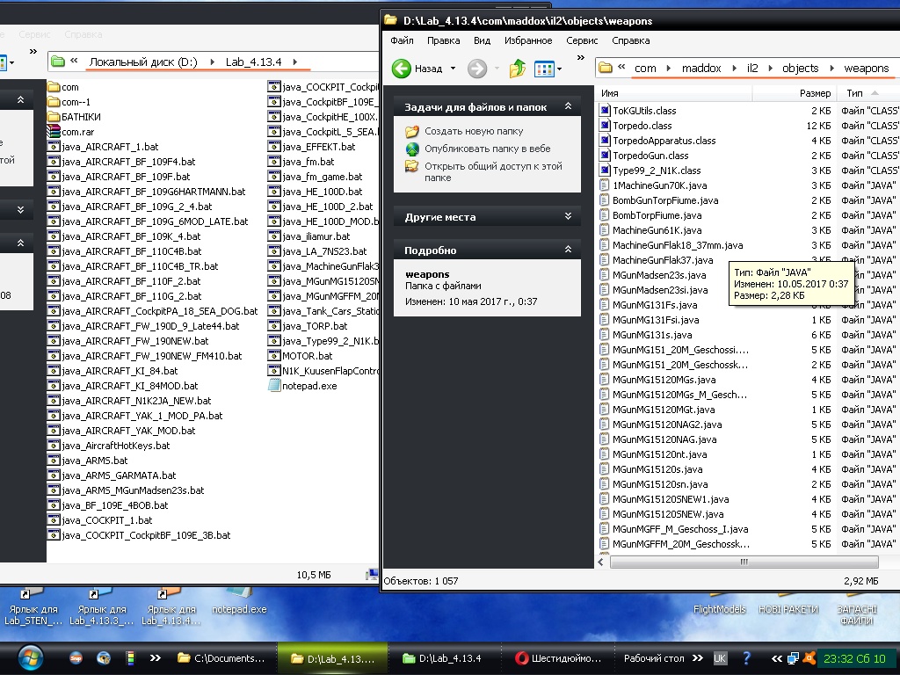Select MGunMGFF_M_Geschoss_I.java file icon
This screenshot has width=900, height=675.
click(x=605, y=528)
